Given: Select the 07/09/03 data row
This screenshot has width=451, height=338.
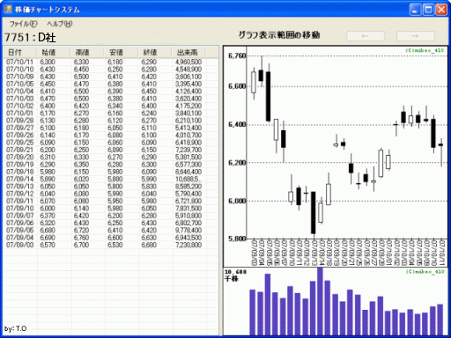Looking at the screenshot, I should [111, 245].
